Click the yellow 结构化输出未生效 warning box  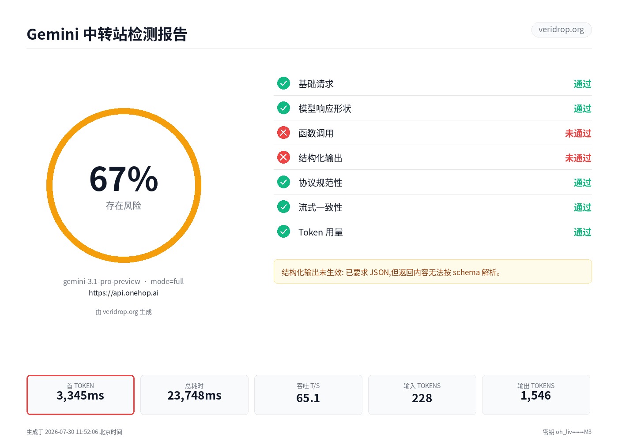[x=433, y=272]
